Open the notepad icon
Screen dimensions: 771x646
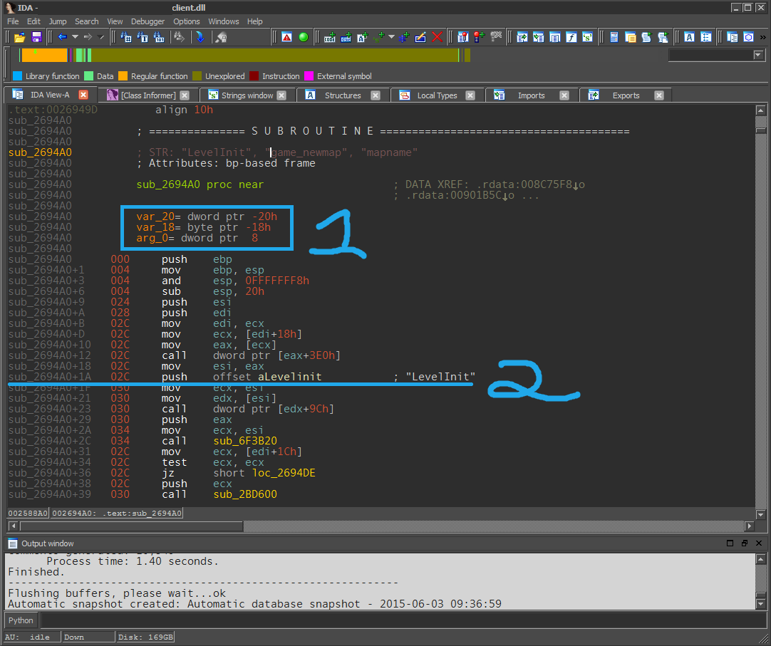click(631, 37)
